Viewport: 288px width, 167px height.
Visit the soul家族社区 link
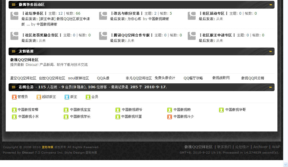click(79, 78)
